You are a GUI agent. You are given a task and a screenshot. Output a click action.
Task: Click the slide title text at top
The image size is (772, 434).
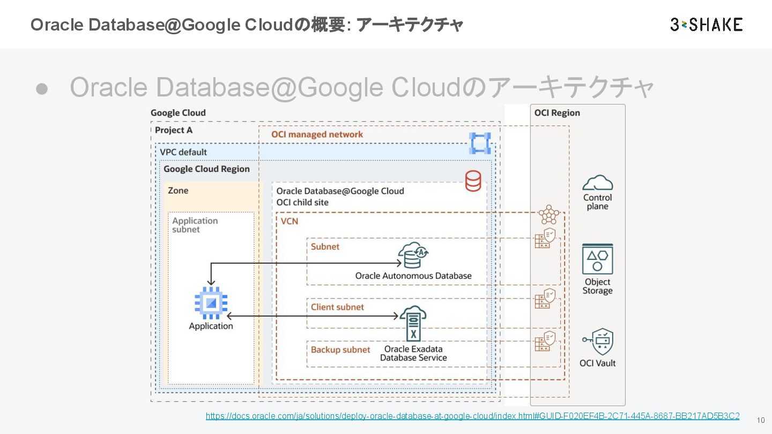[247, 25]
